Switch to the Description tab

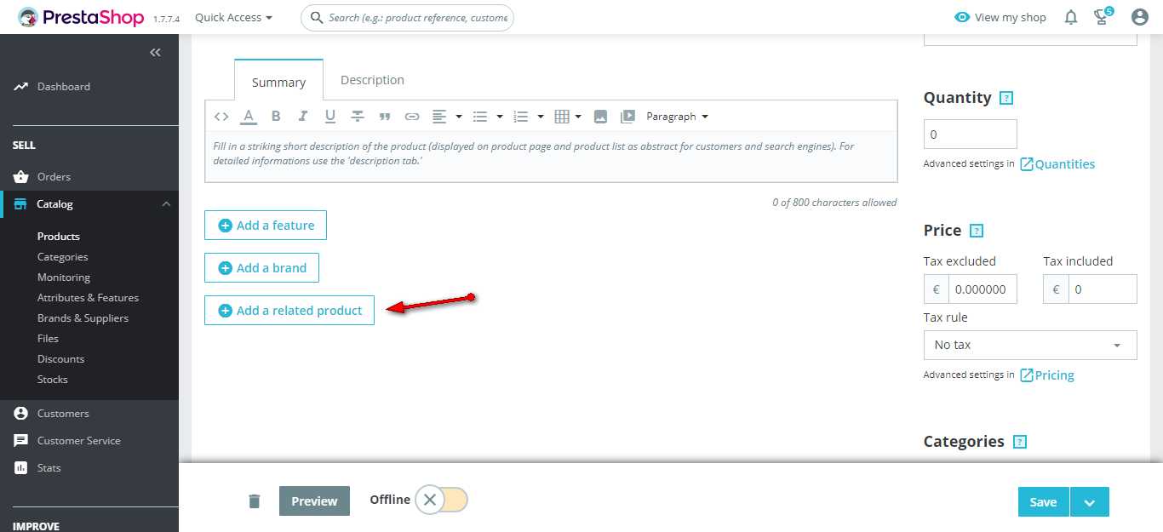click(x=372, y=80)
